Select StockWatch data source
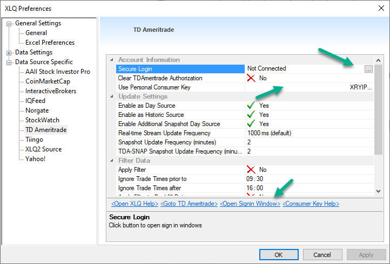Viewport: 390px width, 264px height. coord(42,120)
